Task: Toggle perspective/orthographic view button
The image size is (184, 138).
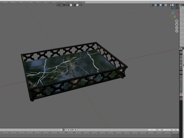Action: click(177, 31)
